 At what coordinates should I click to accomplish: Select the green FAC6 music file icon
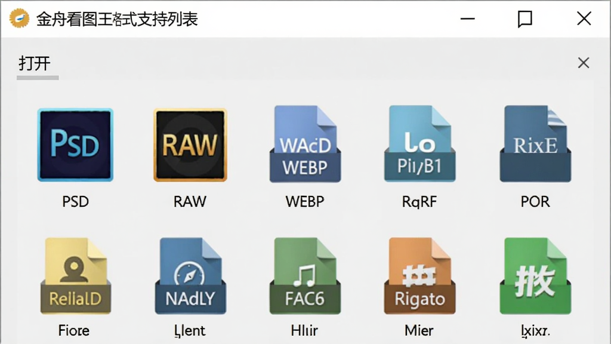305,276
